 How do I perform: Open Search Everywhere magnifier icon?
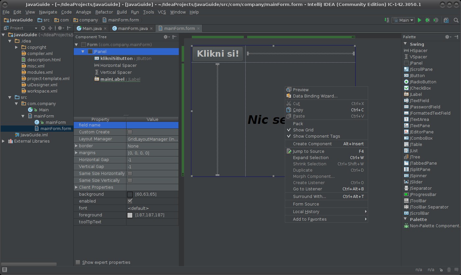click(456, 20)
